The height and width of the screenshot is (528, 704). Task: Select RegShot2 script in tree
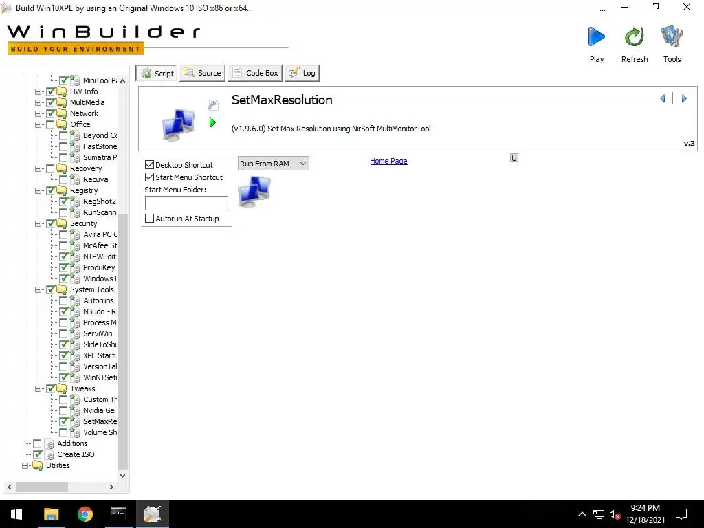99,201
